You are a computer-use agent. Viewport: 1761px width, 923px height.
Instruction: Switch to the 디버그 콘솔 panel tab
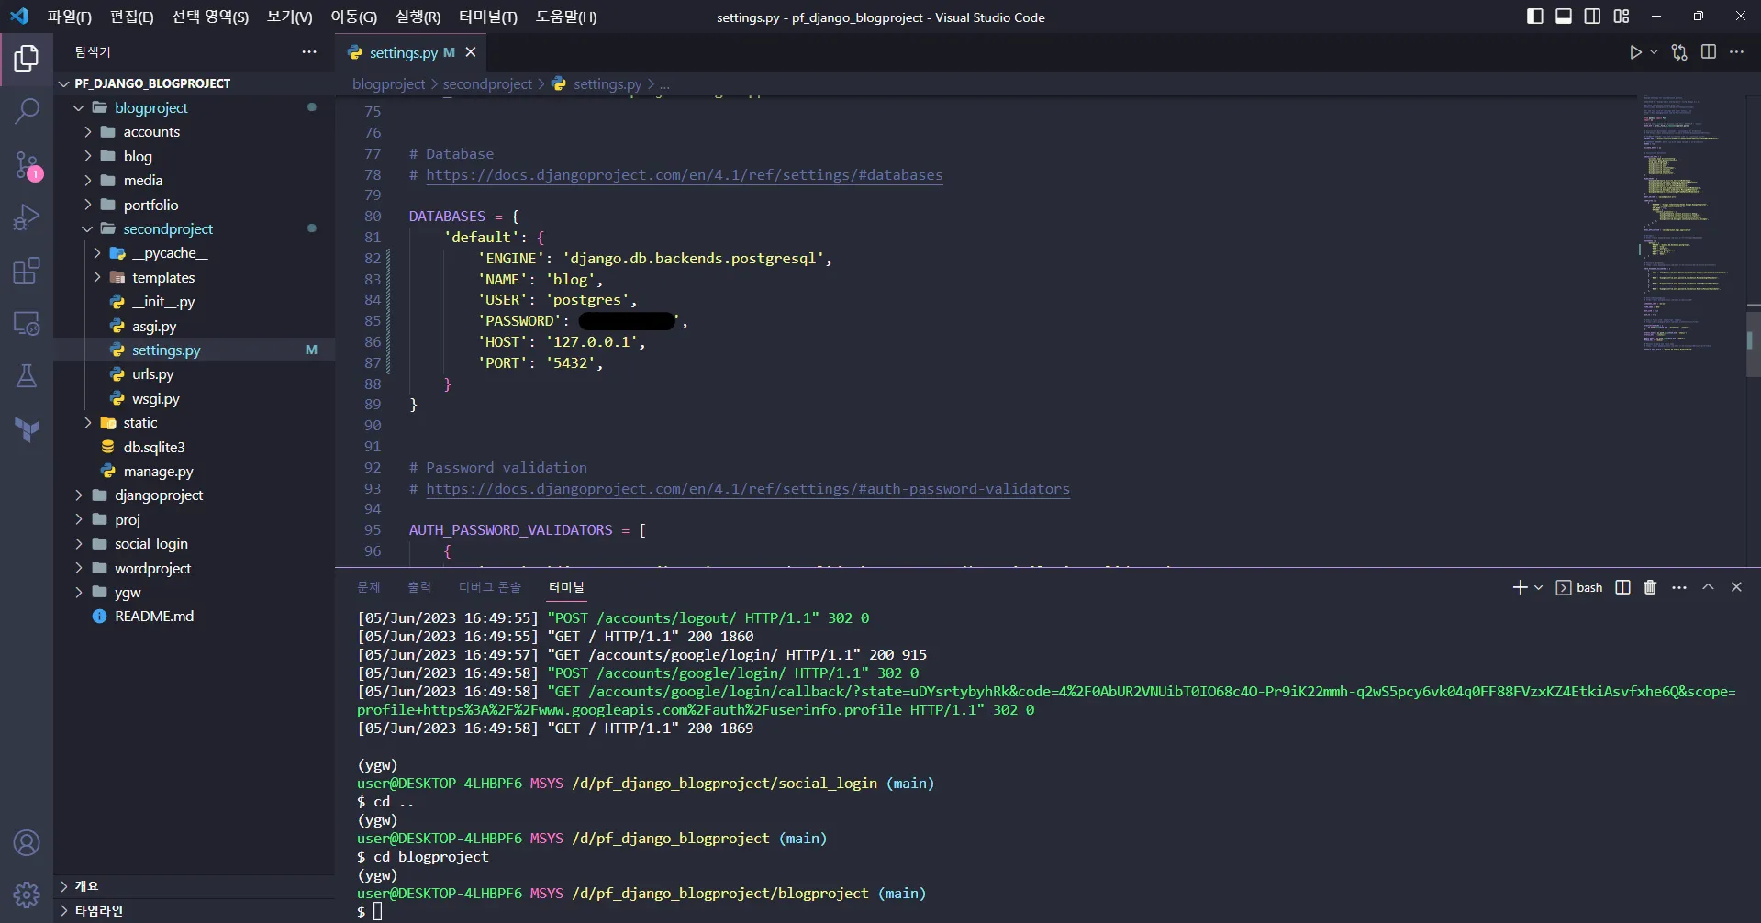pyautogui.click(x=489, y=587)
